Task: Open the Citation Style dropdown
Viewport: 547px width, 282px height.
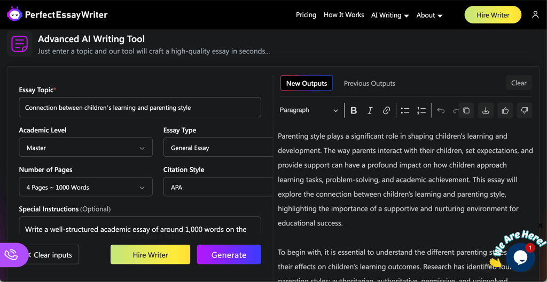Action: [218, 187]
